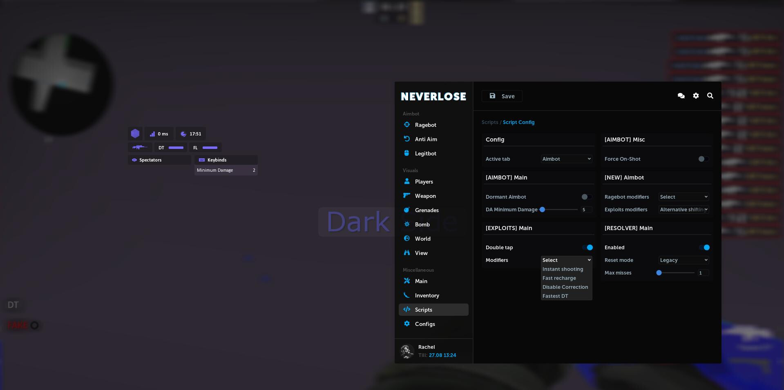
Task: Click the Grenades bomb icon
Action: (407, 210)
